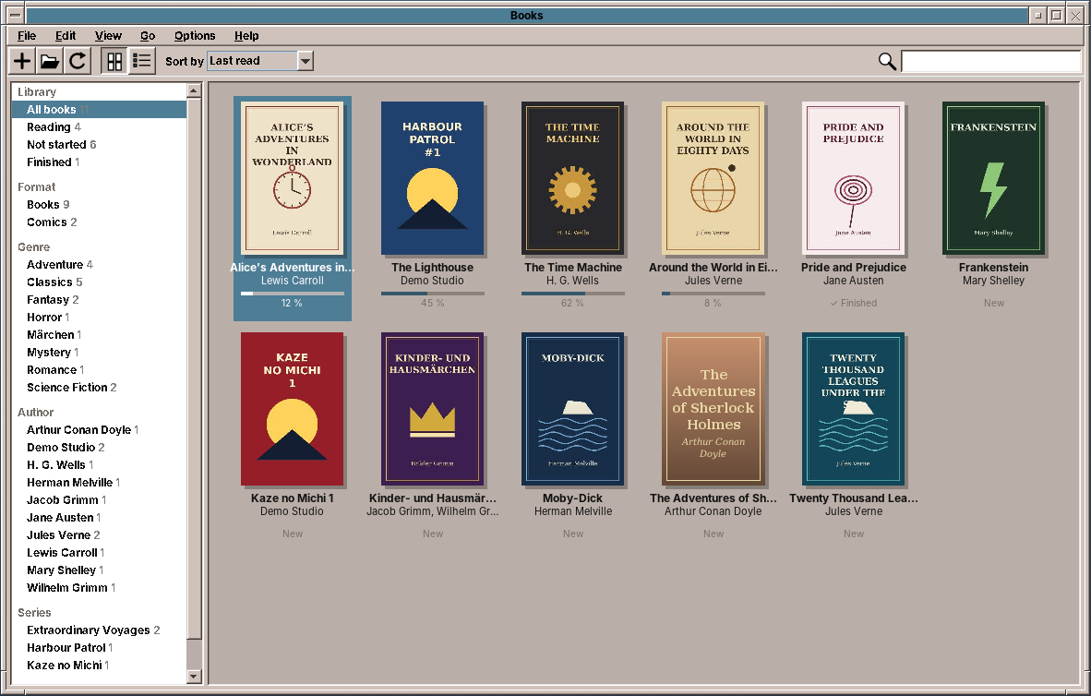The width and height of the screenshot is (1091, 696).
Task: Select Books format filter
Action: click(x=100, y=205)
